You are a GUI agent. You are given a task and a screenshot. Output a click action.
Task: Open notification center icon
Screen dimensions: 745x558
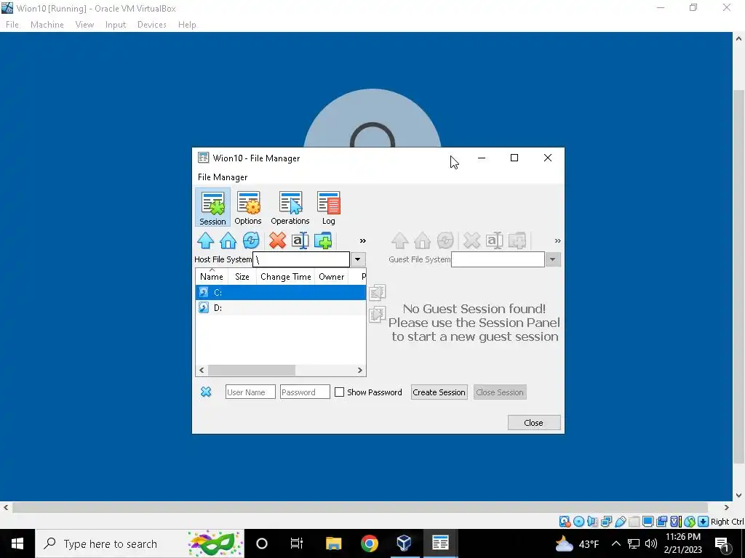722,544
